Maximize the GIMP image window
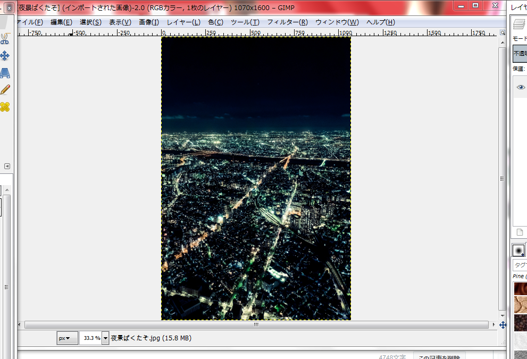Screen dimensions: 527x359 click(475, 6)
